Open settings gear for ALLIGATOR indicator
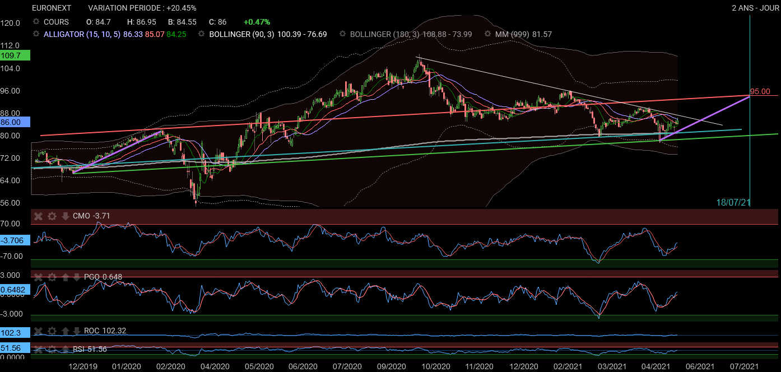This screenshot has height=372, width=781. point(36,34)
